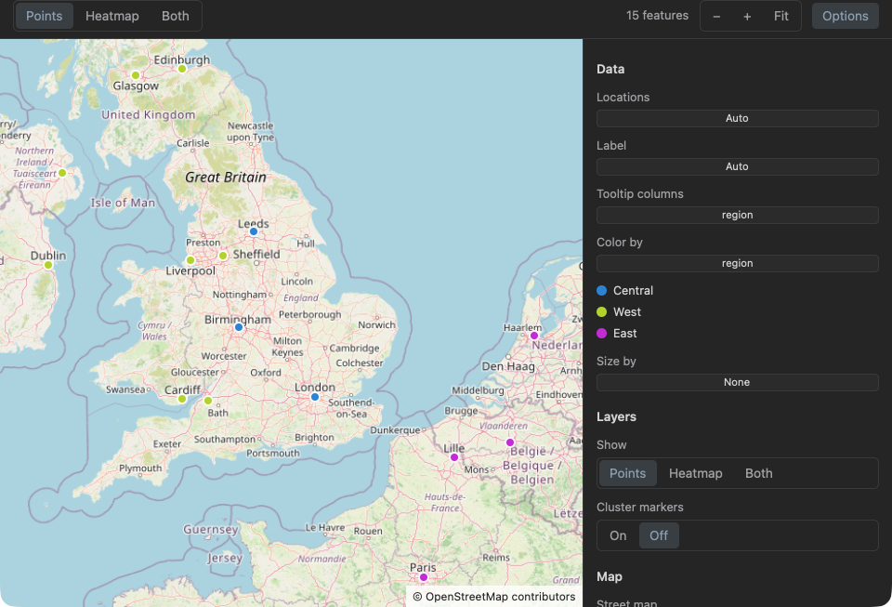This screenshot has width=892, height=607.
Task: Click the green marker at Cardiff
Action: pos(182,399)
